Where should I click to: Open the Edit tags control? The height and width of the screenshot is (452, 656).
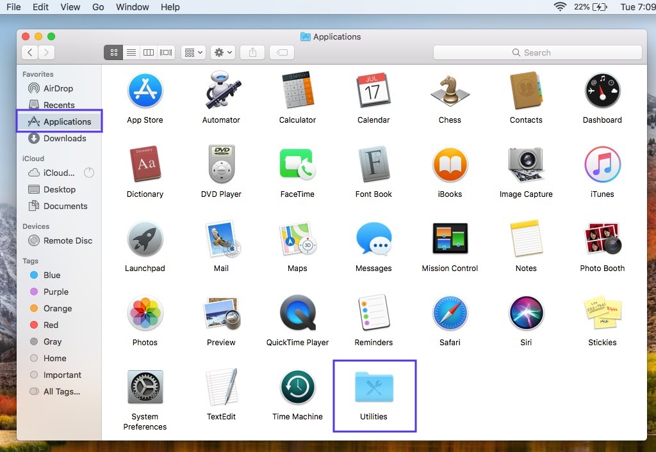(x=281, y=52)
